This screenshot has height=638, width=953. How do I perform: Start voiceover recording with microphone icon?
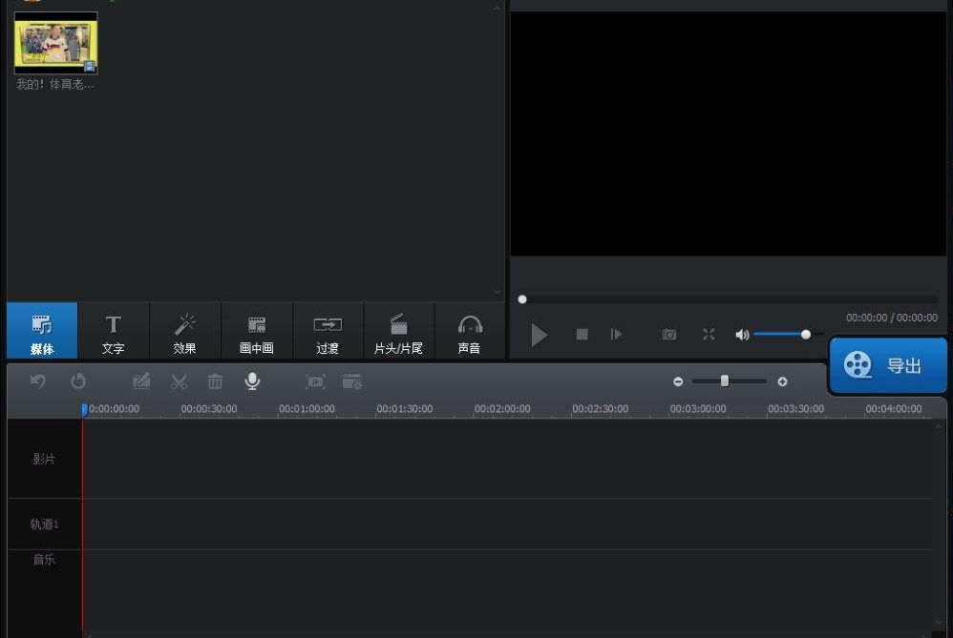click(252, 381)
